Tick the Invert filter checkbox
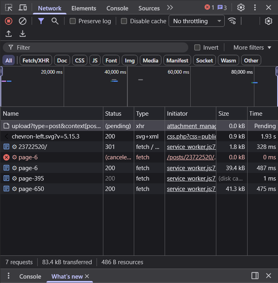The image size is (278, 283). (197, 48)
